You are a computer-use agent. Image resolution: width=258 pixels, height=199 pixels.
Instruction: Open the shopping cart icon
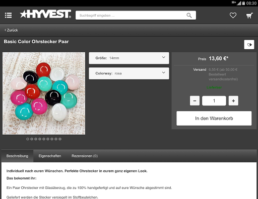249,16
